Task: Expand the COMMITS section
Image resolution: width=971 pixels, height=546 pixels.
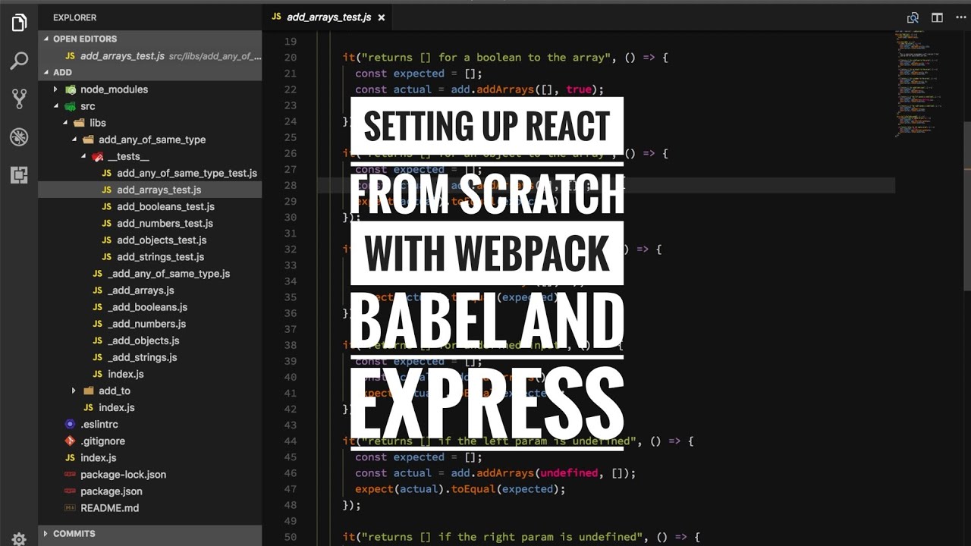Action: point(150,534)
